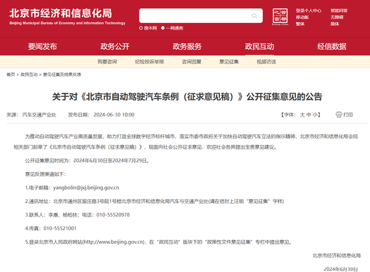The height and width of the screenshot is (272, 370).
Task: Open the 纪检投诉举报 link
Action: (149, 62)
